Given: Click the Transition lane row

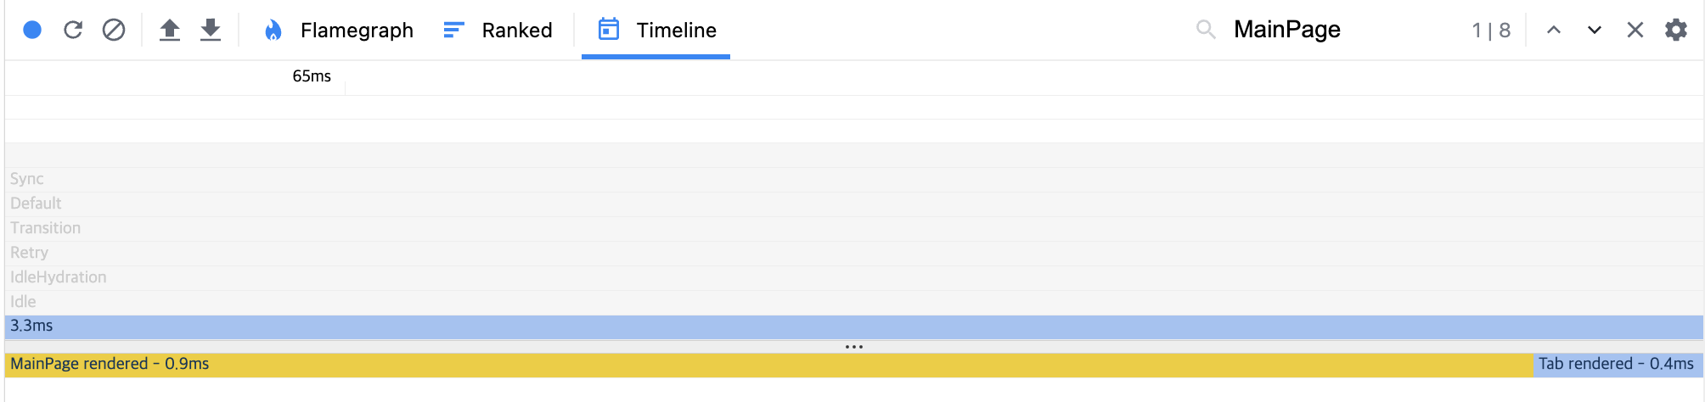Looking at the screenshot, I should 854,228.
